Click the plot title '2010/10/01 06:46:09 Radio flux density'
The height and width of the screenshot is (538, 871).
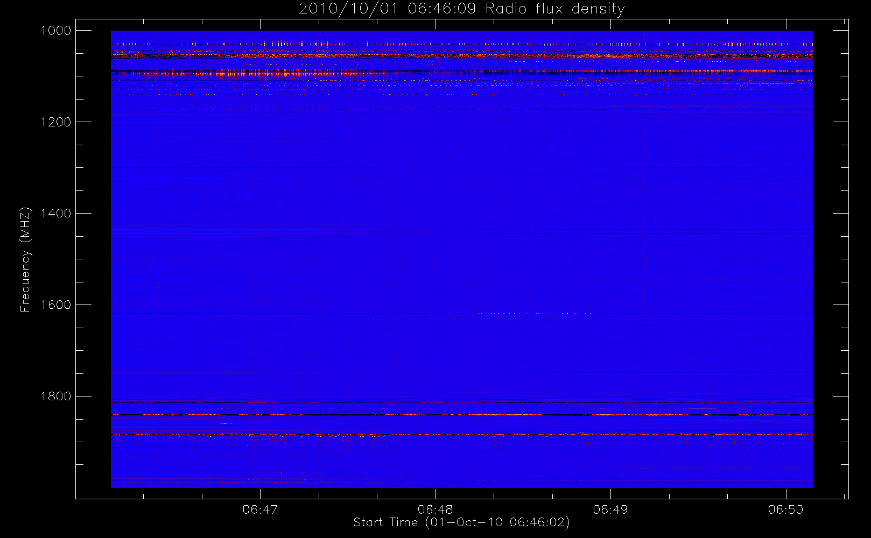[x=462, y=9]
